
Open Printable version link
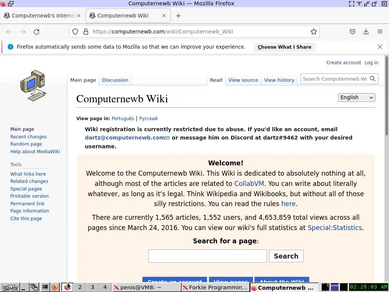29,196
